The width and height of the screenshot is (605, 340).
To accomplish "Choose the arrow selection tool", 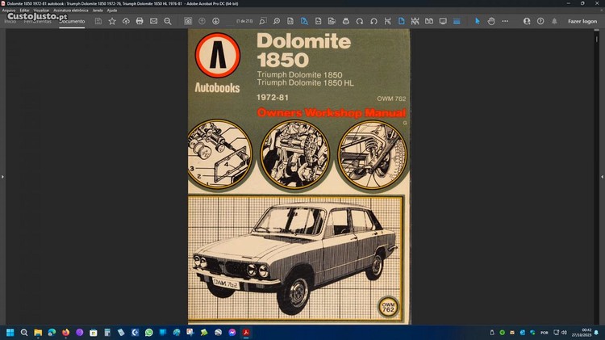I will click(x=477, y=21).
